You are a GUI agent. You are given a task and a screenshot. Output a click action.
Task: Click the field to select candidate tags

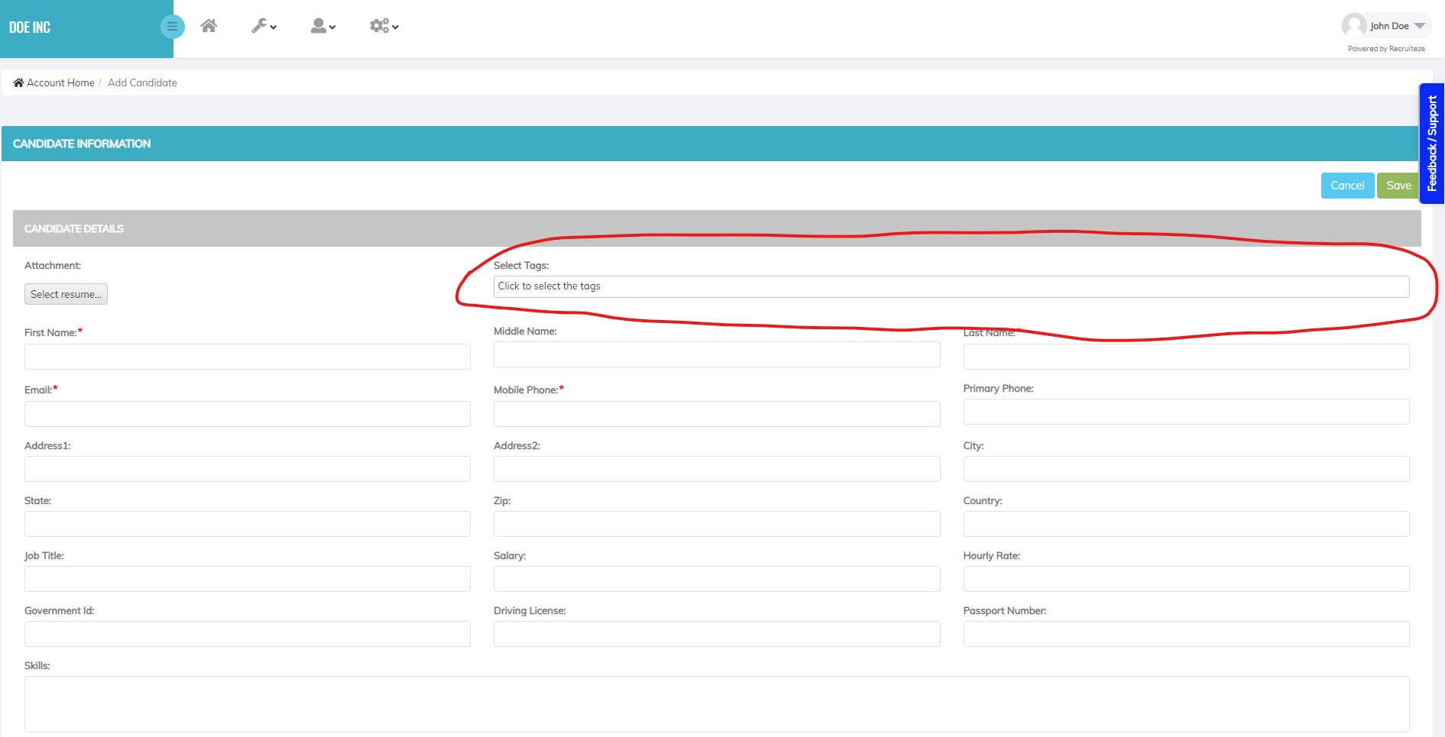tap(951, 286)
